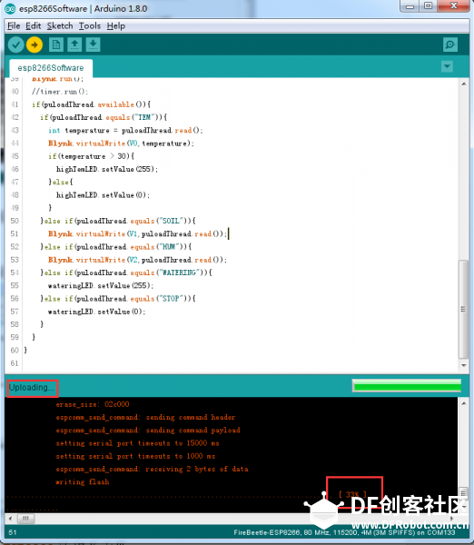Click the puloadThread.available() line 41

coord(91,104)
